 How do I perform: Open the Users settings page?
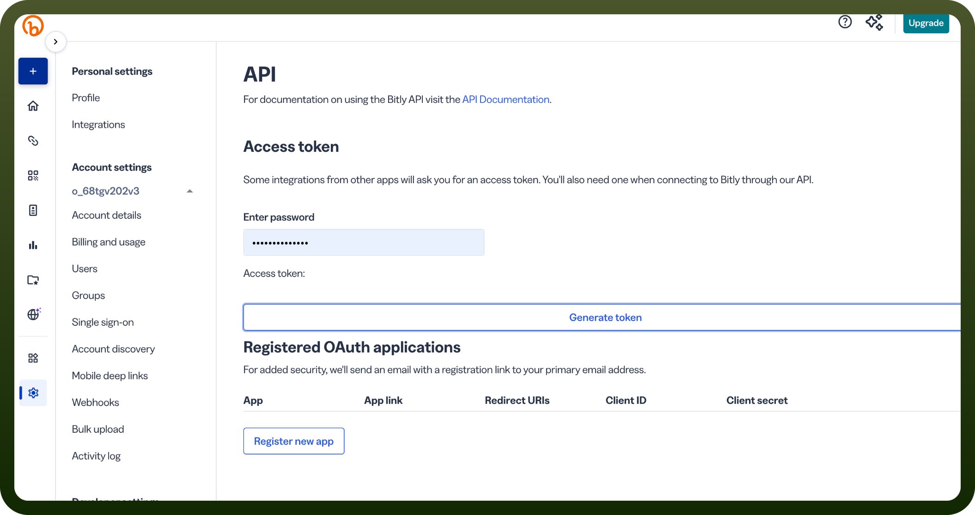click(x=85, y=269)
